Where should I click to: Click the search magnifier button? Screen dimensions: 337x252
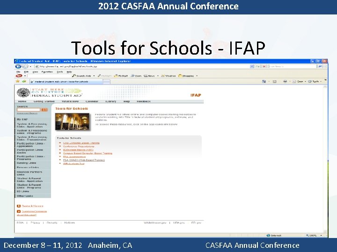(x=320, y=66)
